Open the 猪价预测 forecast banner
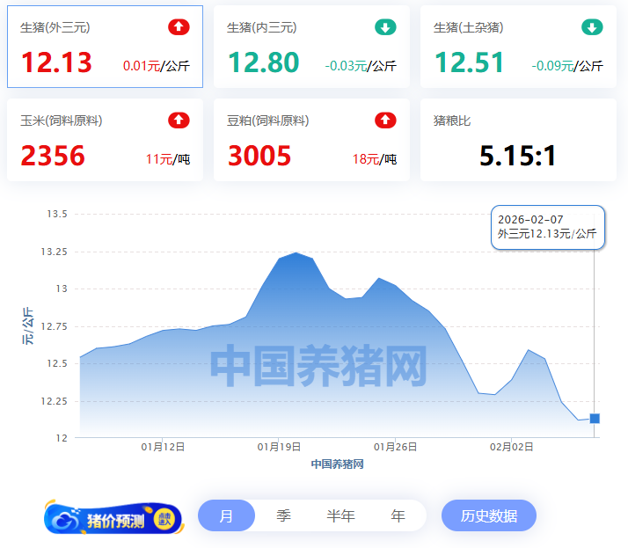Image resolution: width=628 pixels, height=548 pixels. (x=114, y=519)
